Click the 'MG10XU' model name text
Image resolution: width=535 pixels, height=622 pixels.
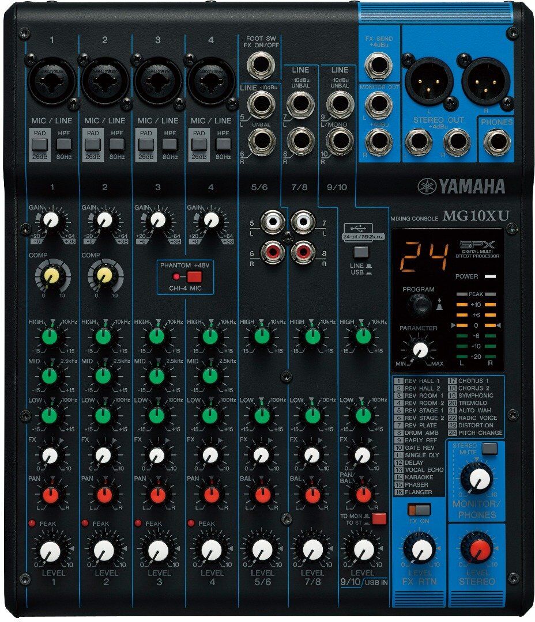point(476,216)
